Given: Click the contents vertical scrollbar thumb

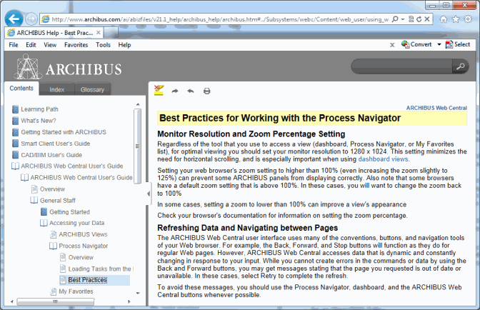Looking at the screenshot, I should [138, 146].
